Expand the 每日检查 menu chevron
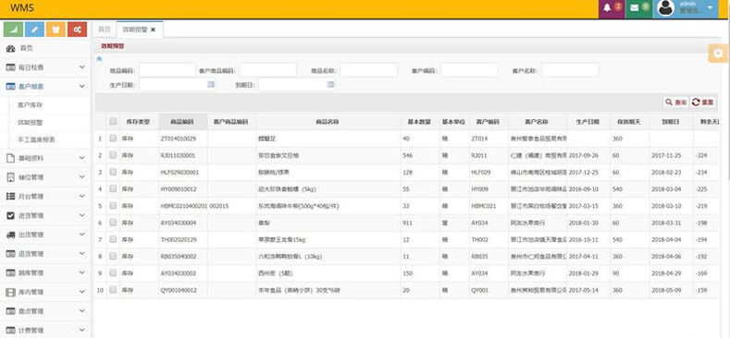The image size is (730, 338). [82, 67]
